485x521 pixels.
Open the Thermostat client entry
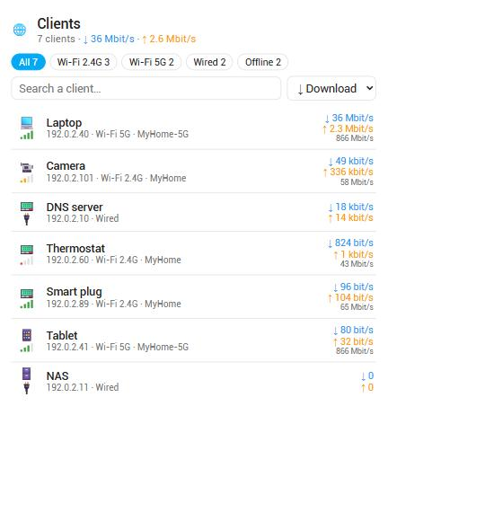coord(194,253)
